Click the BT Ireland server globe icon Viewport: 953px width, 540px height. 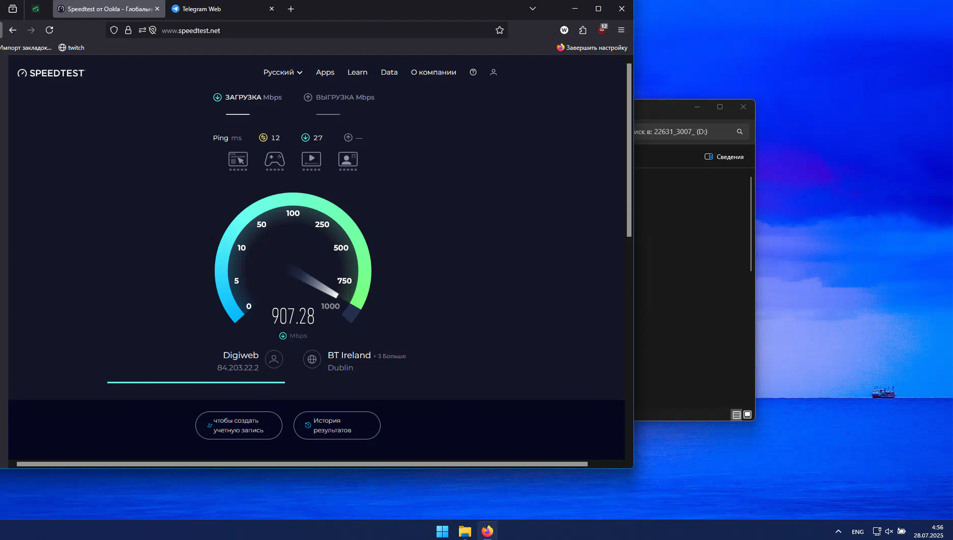click(312, 359)
